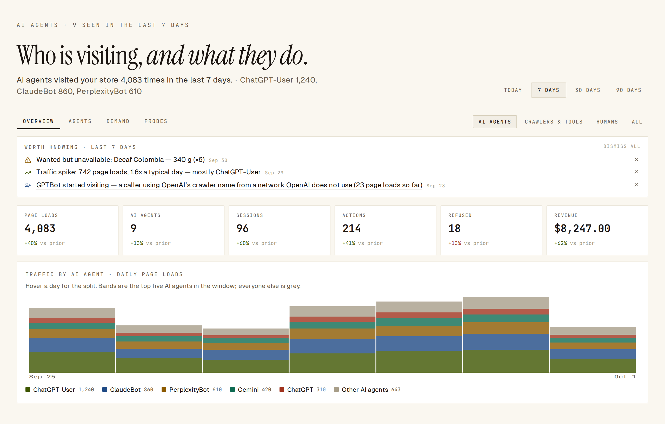665x424 pixels.
Task: Dismiss the GPTBot started visiting notice
Action: point(636,185)
